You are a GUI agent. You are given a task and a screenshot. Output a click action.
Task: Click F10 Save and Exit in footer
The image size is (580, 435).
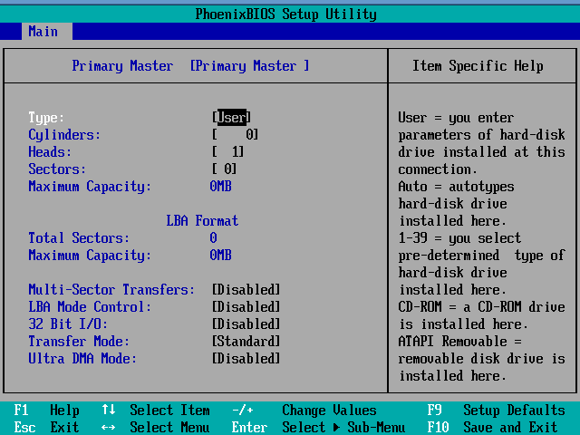click(x=492, y=428)
